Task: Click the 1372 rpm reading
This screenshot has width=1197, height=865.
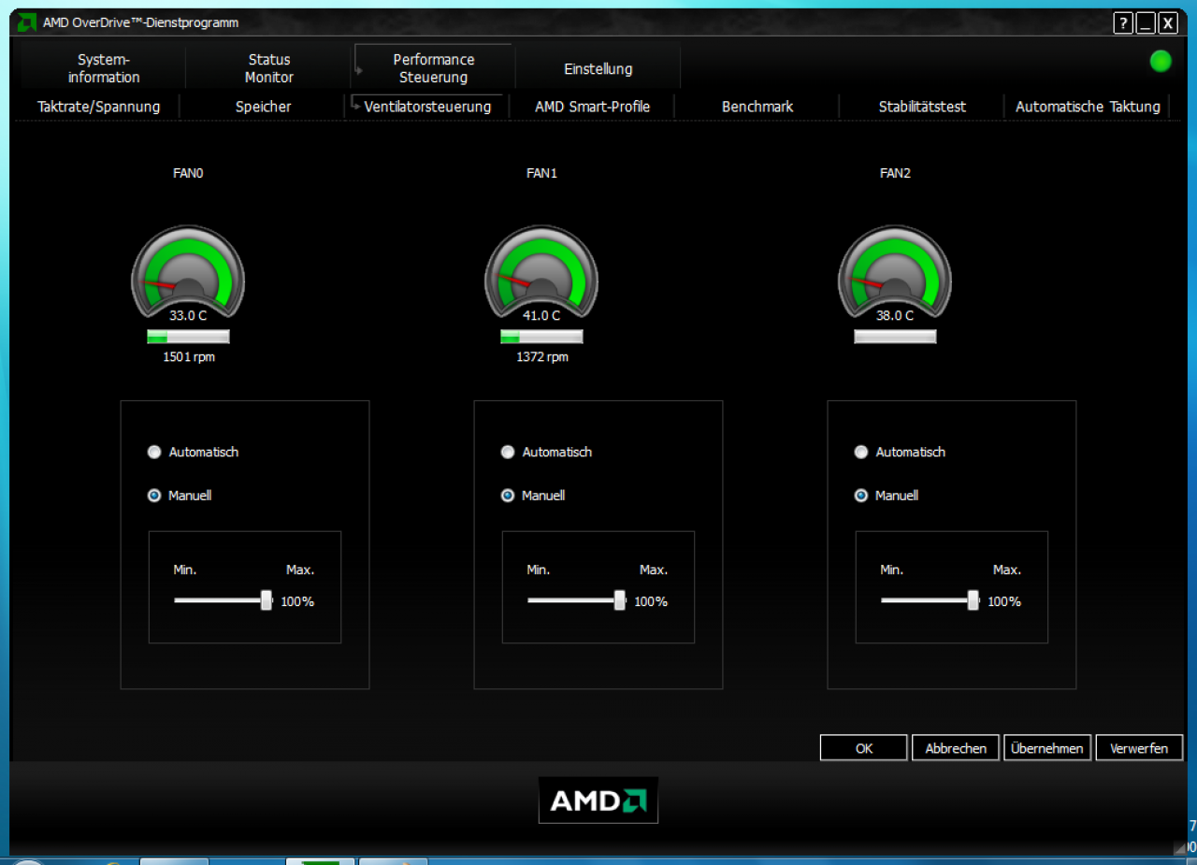Action: coord(542,357)
